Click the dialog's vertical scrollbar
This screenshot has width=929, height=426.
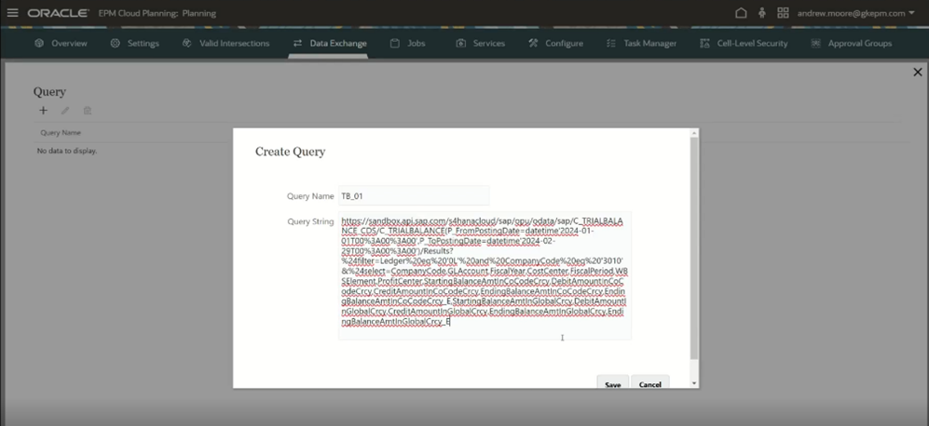coord(692,251)
